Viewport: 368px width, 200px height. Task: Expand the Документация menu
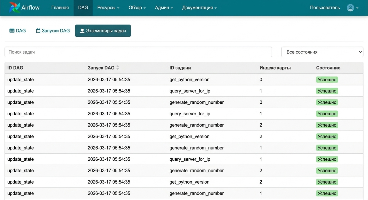coord(199,8)
